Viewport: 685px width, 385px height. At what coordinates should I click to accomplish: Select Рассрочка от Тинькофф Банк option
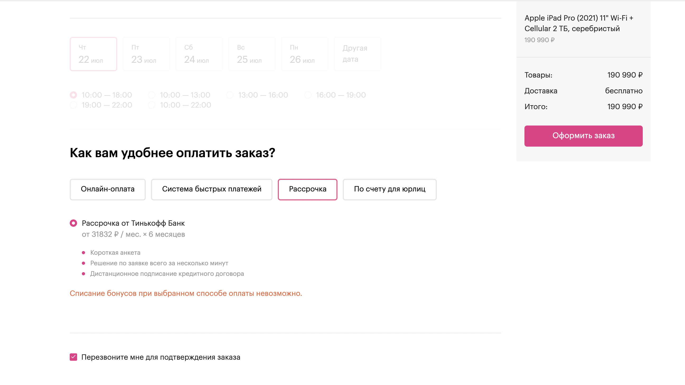(x=73, y=223)
